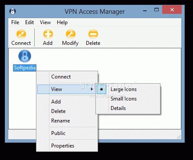Select the Small Icons view option
193x160 pixels.
tap(128, 99)
